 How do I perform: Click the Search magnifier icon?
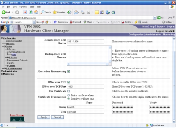pos(42,12)
